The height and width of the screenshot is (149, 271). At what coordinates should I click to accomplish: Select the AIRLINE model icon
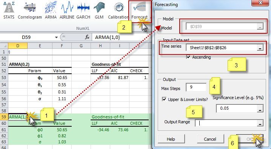[67, 10]
